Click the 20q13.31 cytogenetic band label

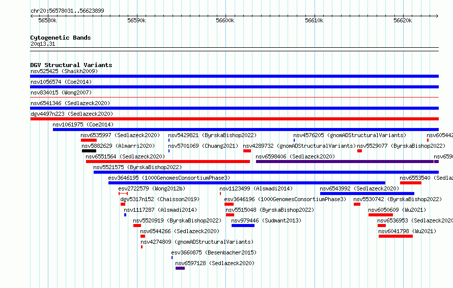tap(43, 44)
